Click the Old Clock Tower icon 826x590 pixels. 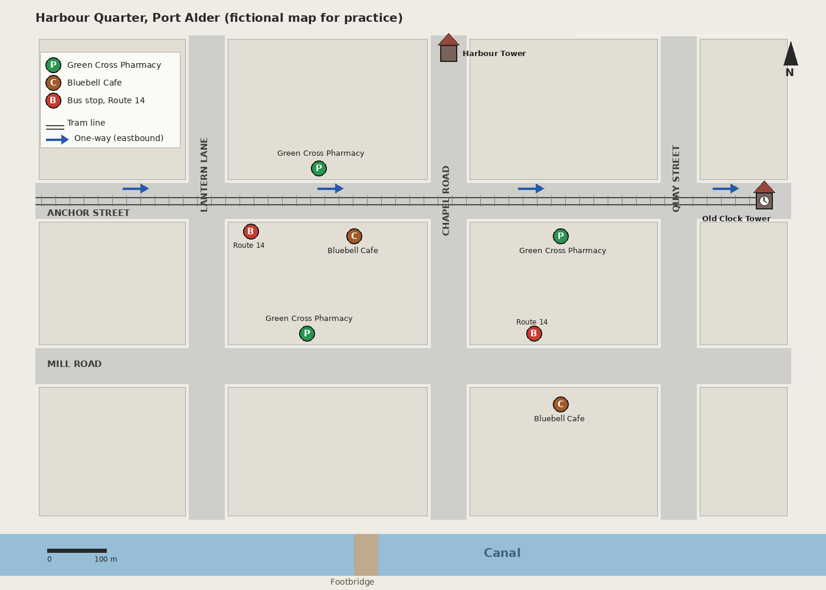pos(764,195)
